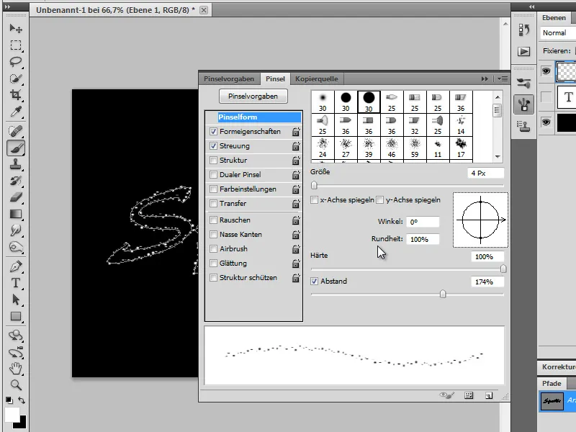Select the Eraser tool
Viewport: 576px width, 432px height.
[x=15, y=197]
